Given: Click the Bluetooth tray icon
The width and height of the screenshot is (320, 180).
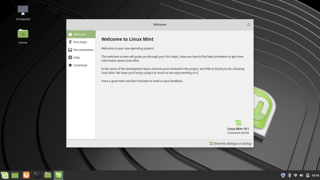Looking at the screenshot, I should coord(289,175).
